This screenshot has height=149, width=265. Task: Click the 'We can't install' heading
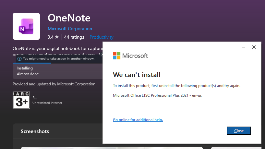[x=137, y=75]
